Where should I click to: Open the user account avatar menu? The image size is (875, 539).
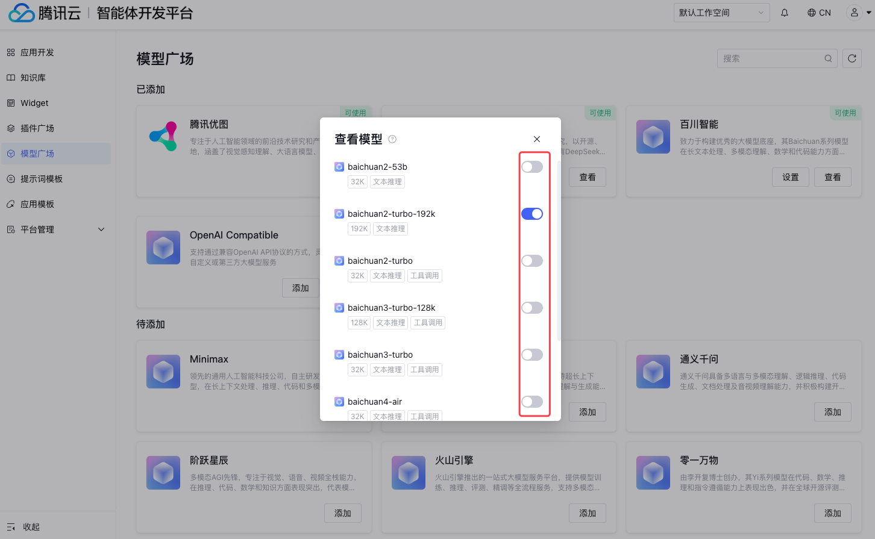855,13
